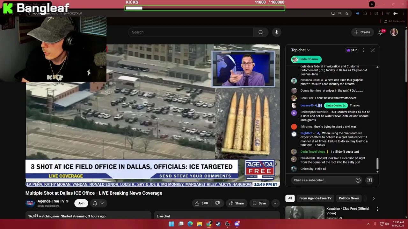408x229 pixels.
Task: Open OBS Studio from taskbar
Action: click(228, 224)
